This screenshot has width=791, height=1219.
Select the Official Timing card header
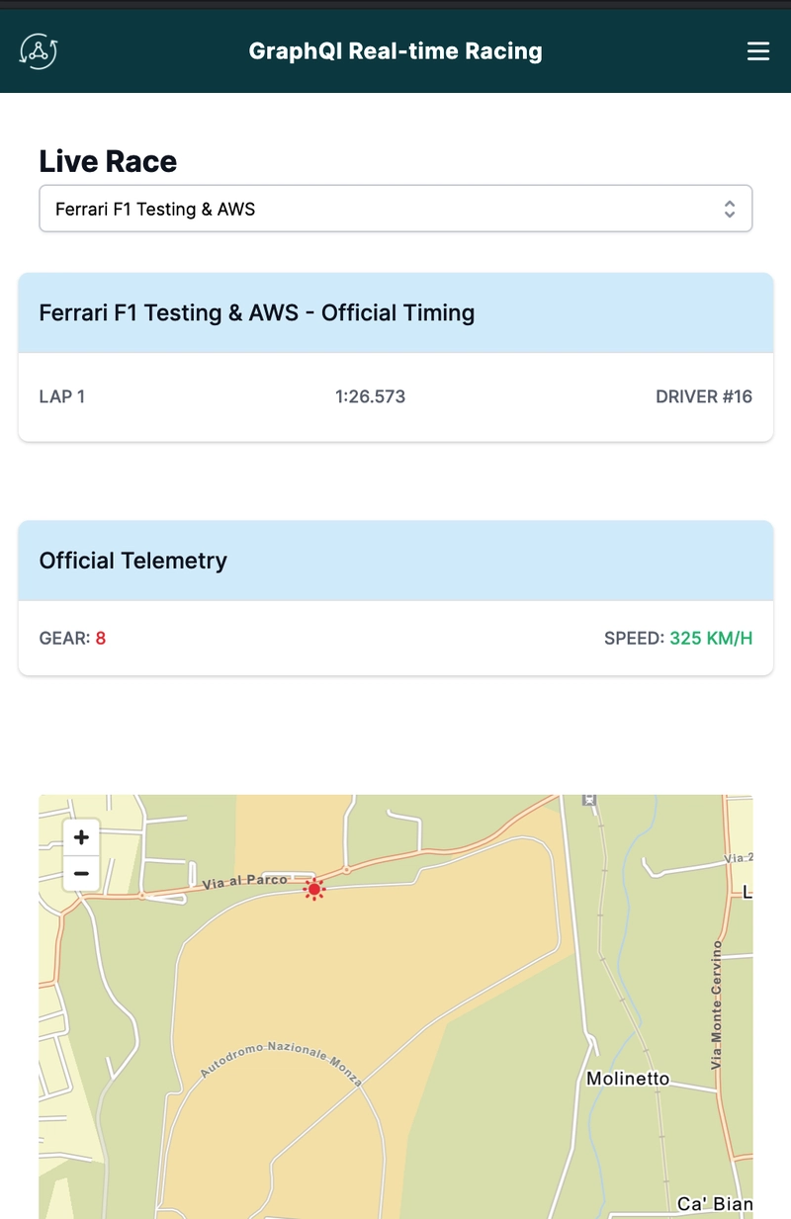[x=395, y=313]
